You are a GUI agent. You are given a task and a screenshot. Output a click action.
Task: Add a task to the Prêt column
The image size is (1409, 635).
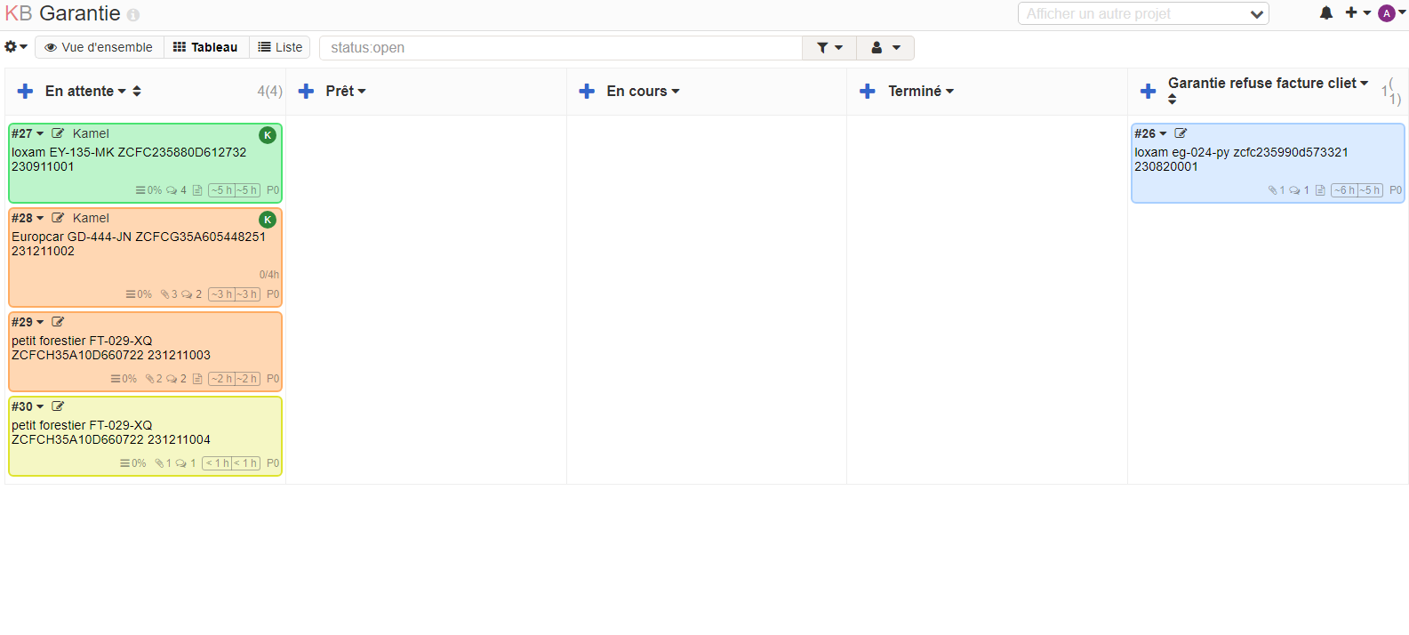(307, 92)
